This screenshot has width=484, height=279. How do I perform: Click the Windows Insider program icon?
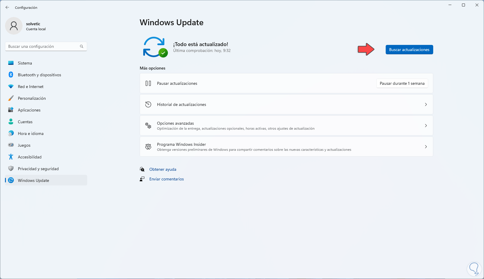148,147
